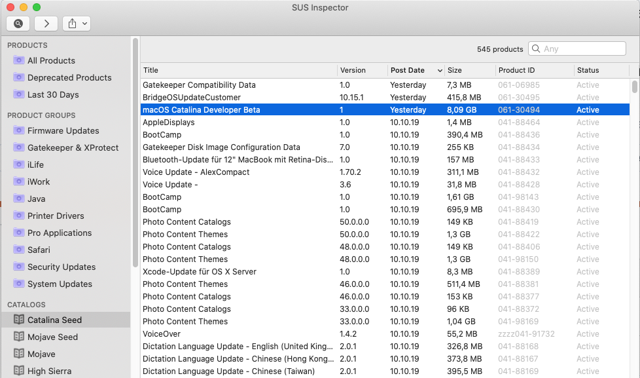Sort by the Status column header
640x378 pixels.
tap(601, 70)
